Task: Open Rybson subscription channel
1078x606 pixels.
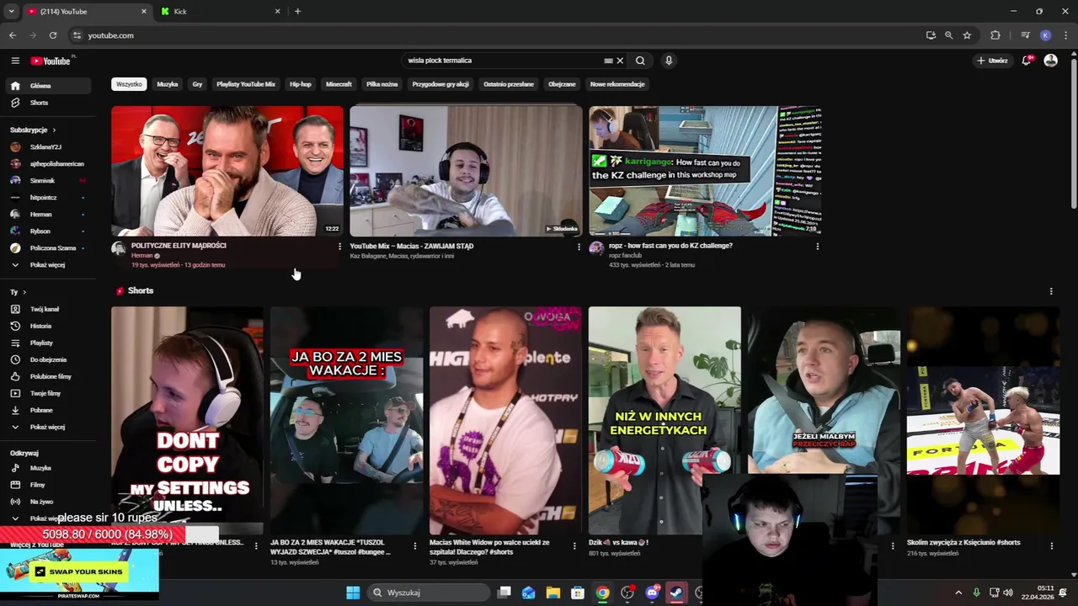Action: coord(49,231)
